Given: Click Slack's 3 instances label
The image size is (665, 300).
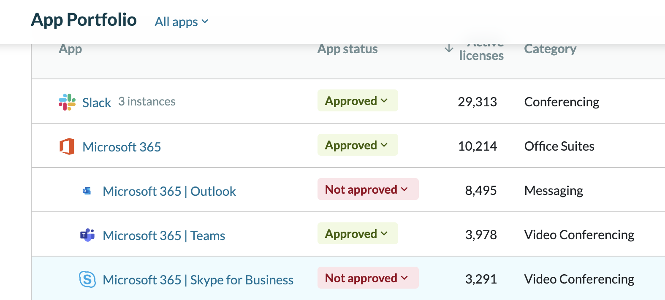Looking at the screenshot, I should click(x=147, y=102).
